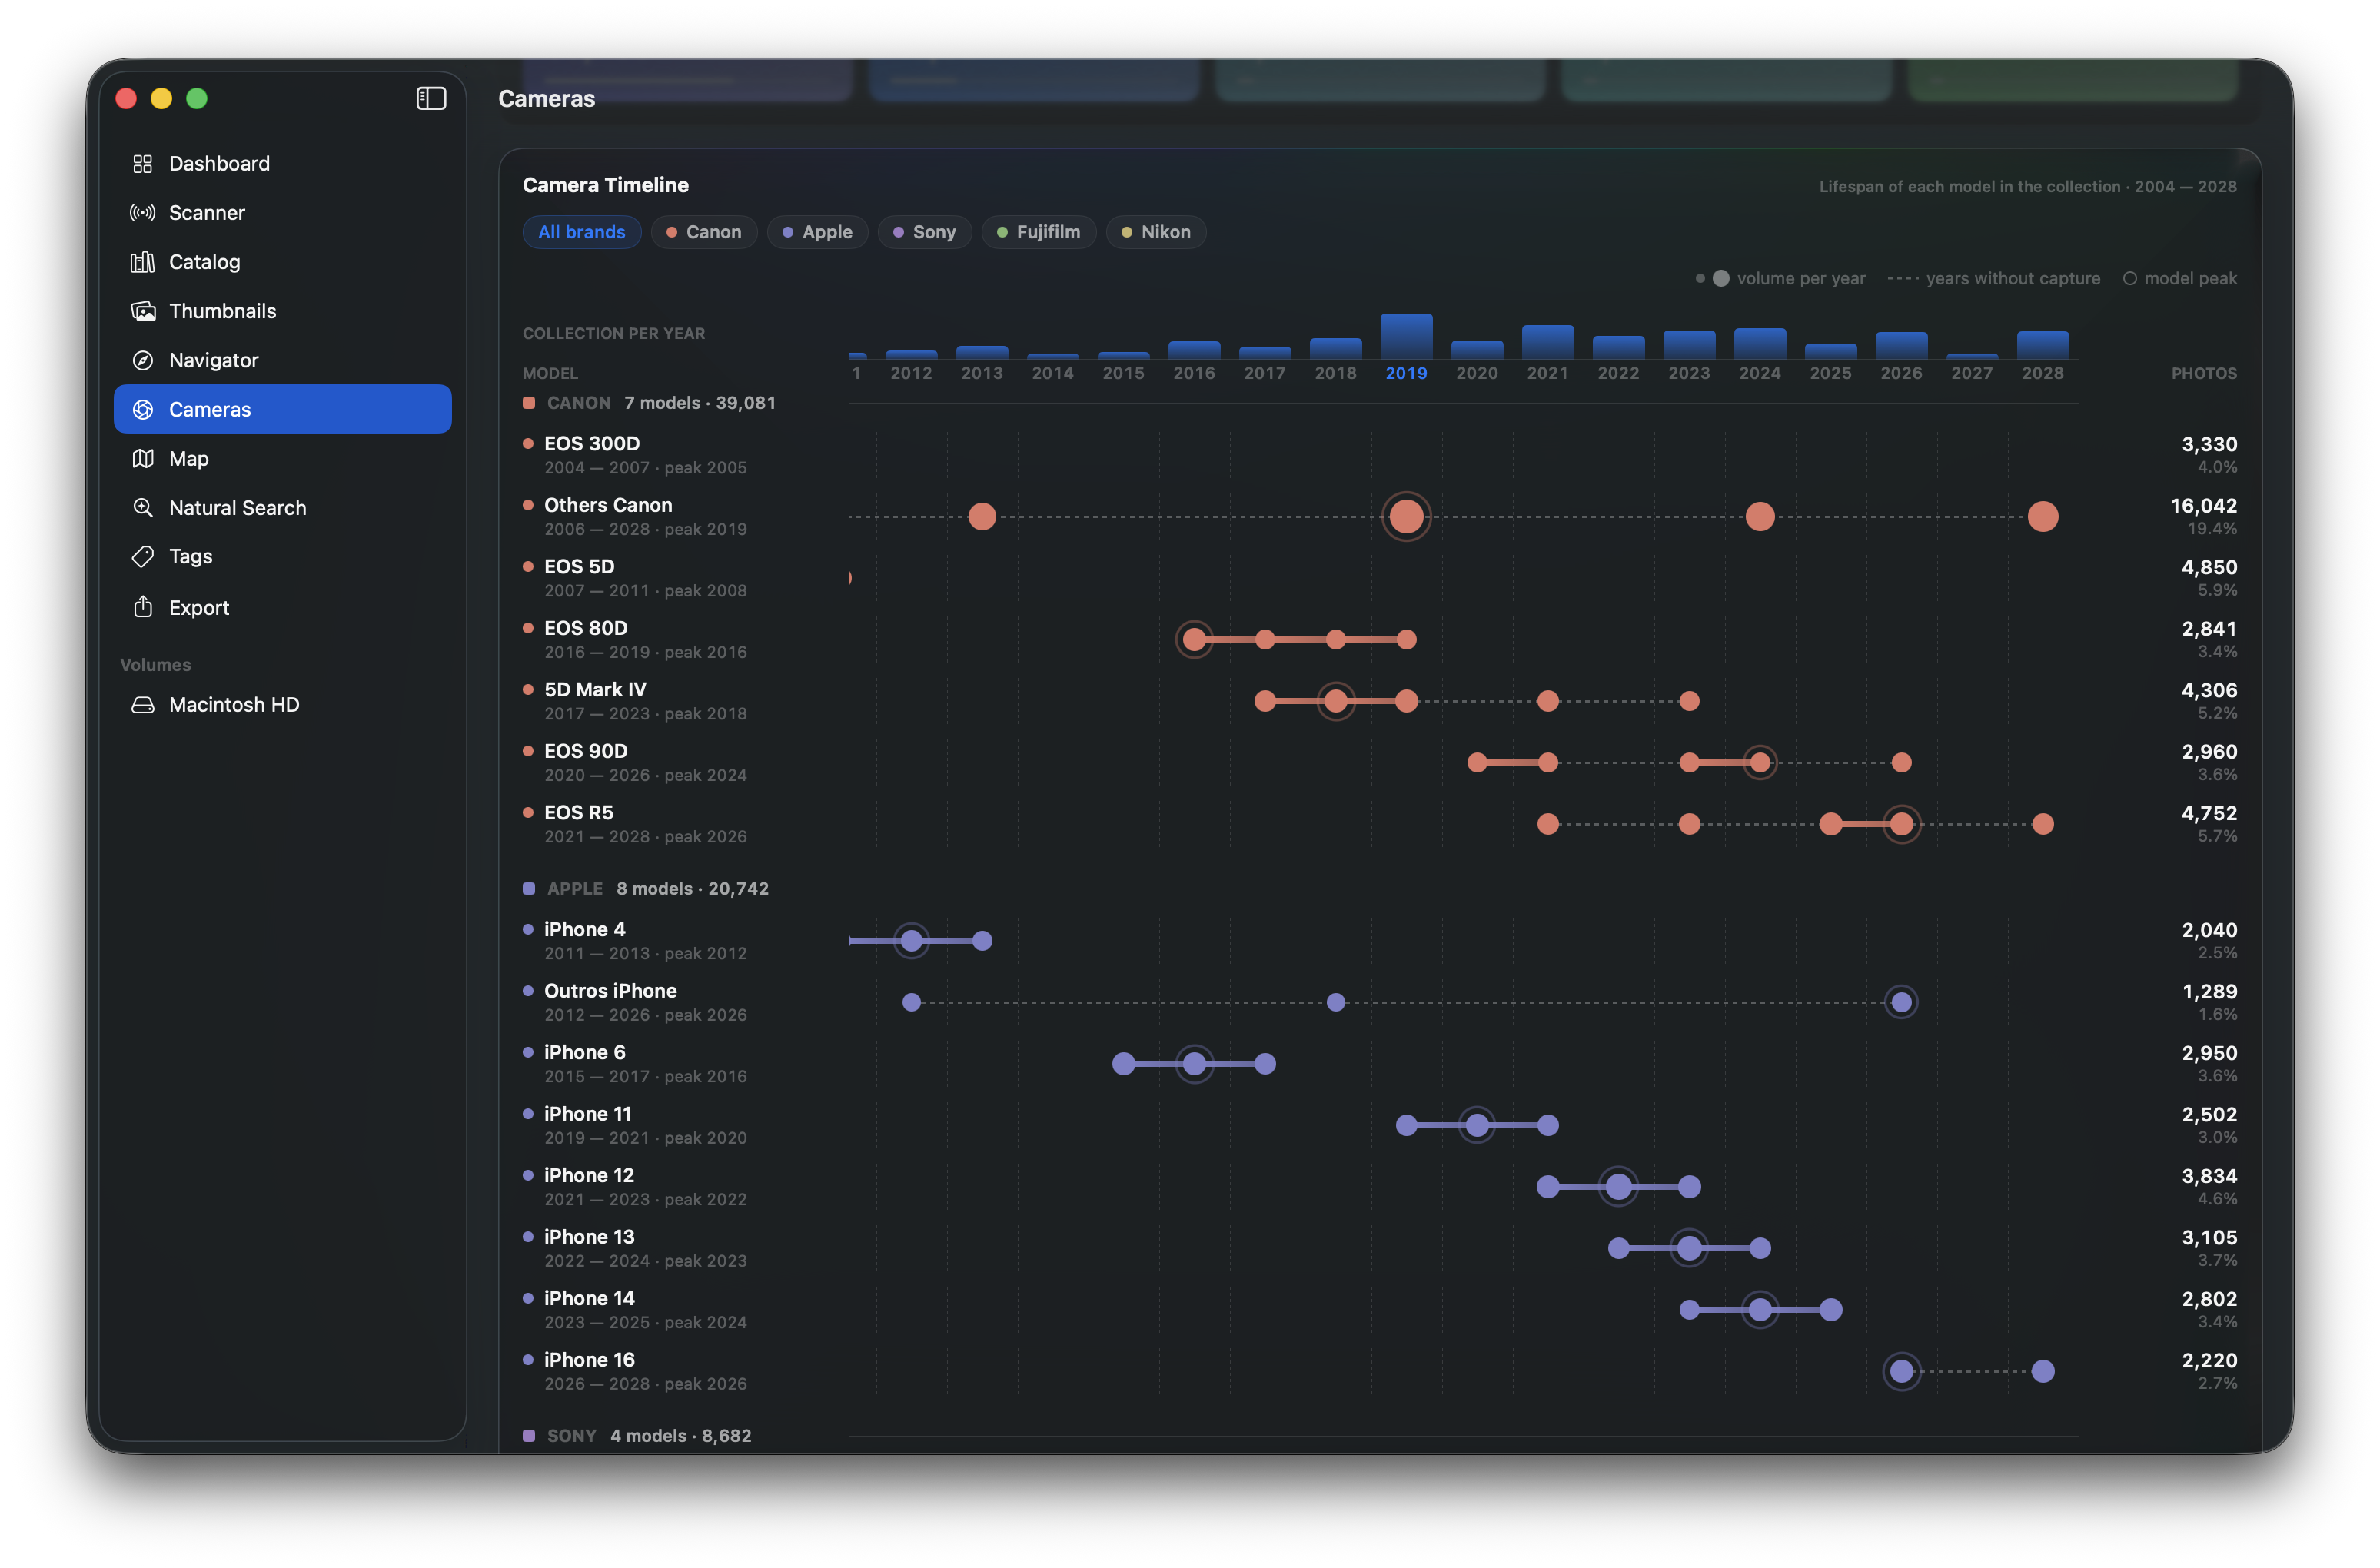The height and width of the screenshot is (1568, 2380).
Task: Click the iPhone 13 2023 peak dot
Action: [x=1689, y=1249]
